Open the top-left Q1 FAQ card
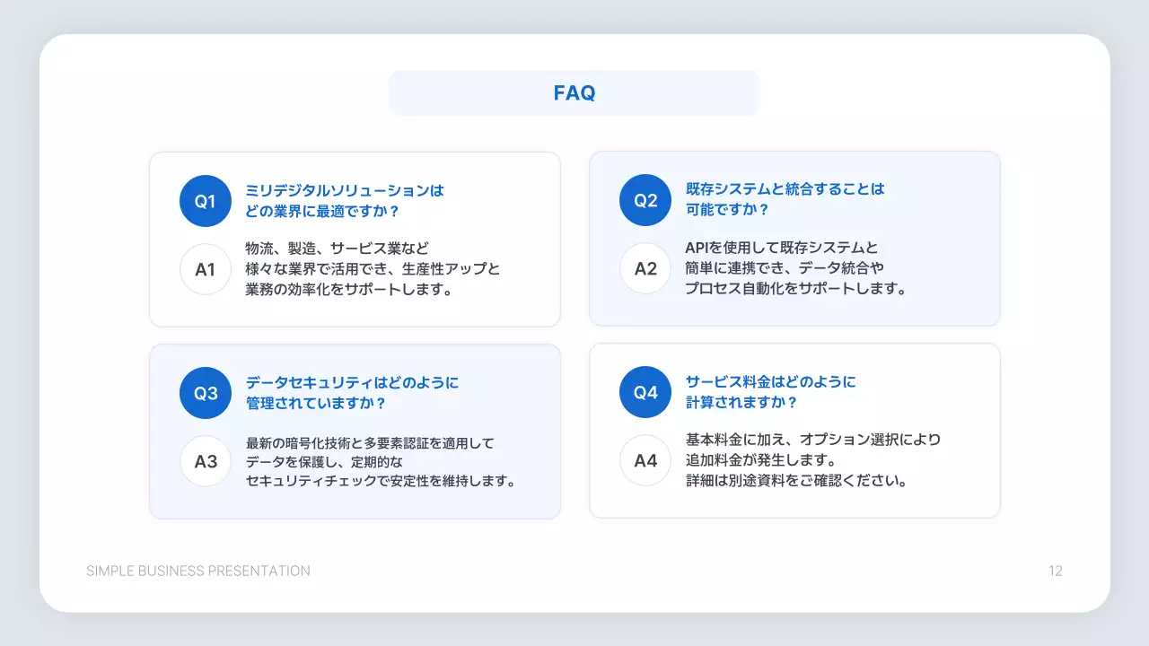Image resolution: width=1149 pixels, height=646 pixels. (x=355, y=239)
